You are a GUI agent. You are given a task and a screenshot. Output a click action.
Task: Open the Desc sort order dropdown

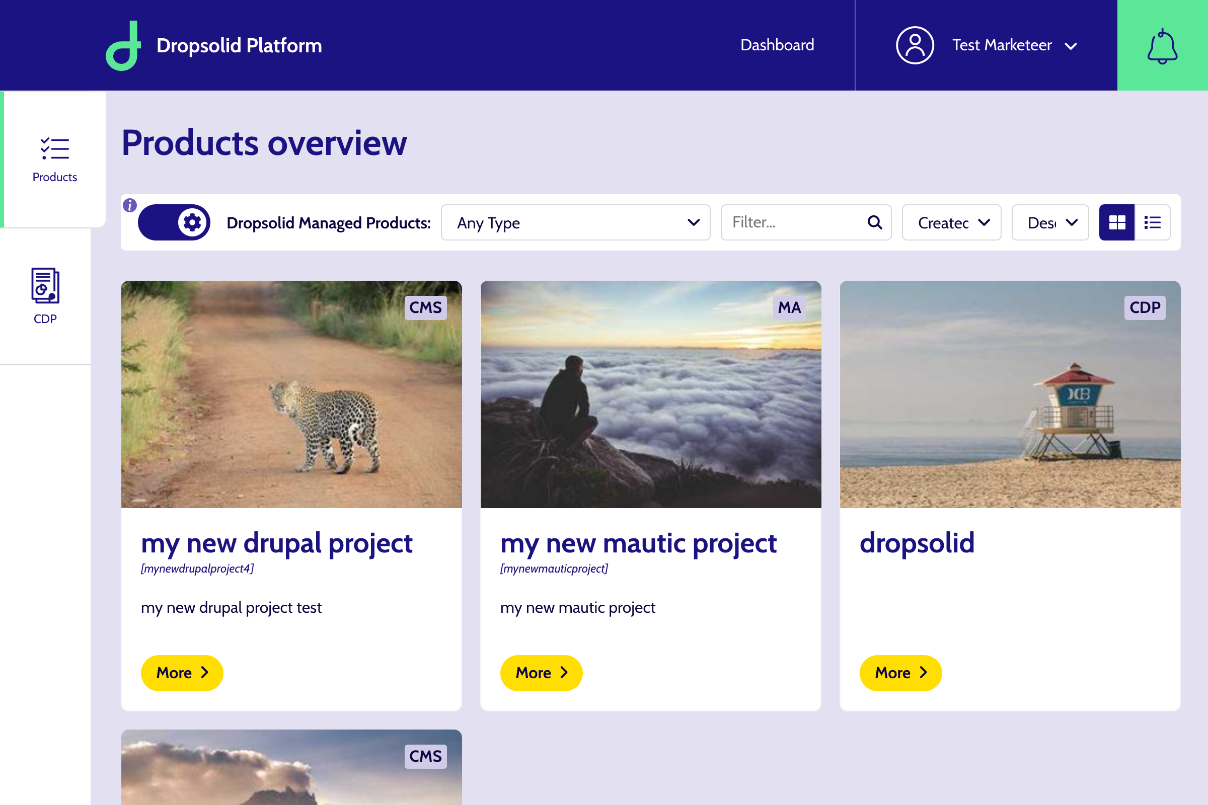click(x=1050, y=222)
